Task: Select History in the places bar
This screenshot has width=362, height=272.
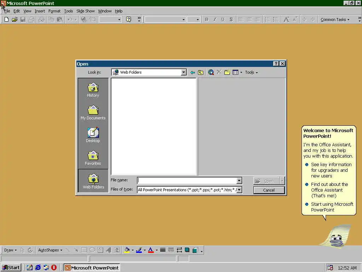Action: point(93,90)
